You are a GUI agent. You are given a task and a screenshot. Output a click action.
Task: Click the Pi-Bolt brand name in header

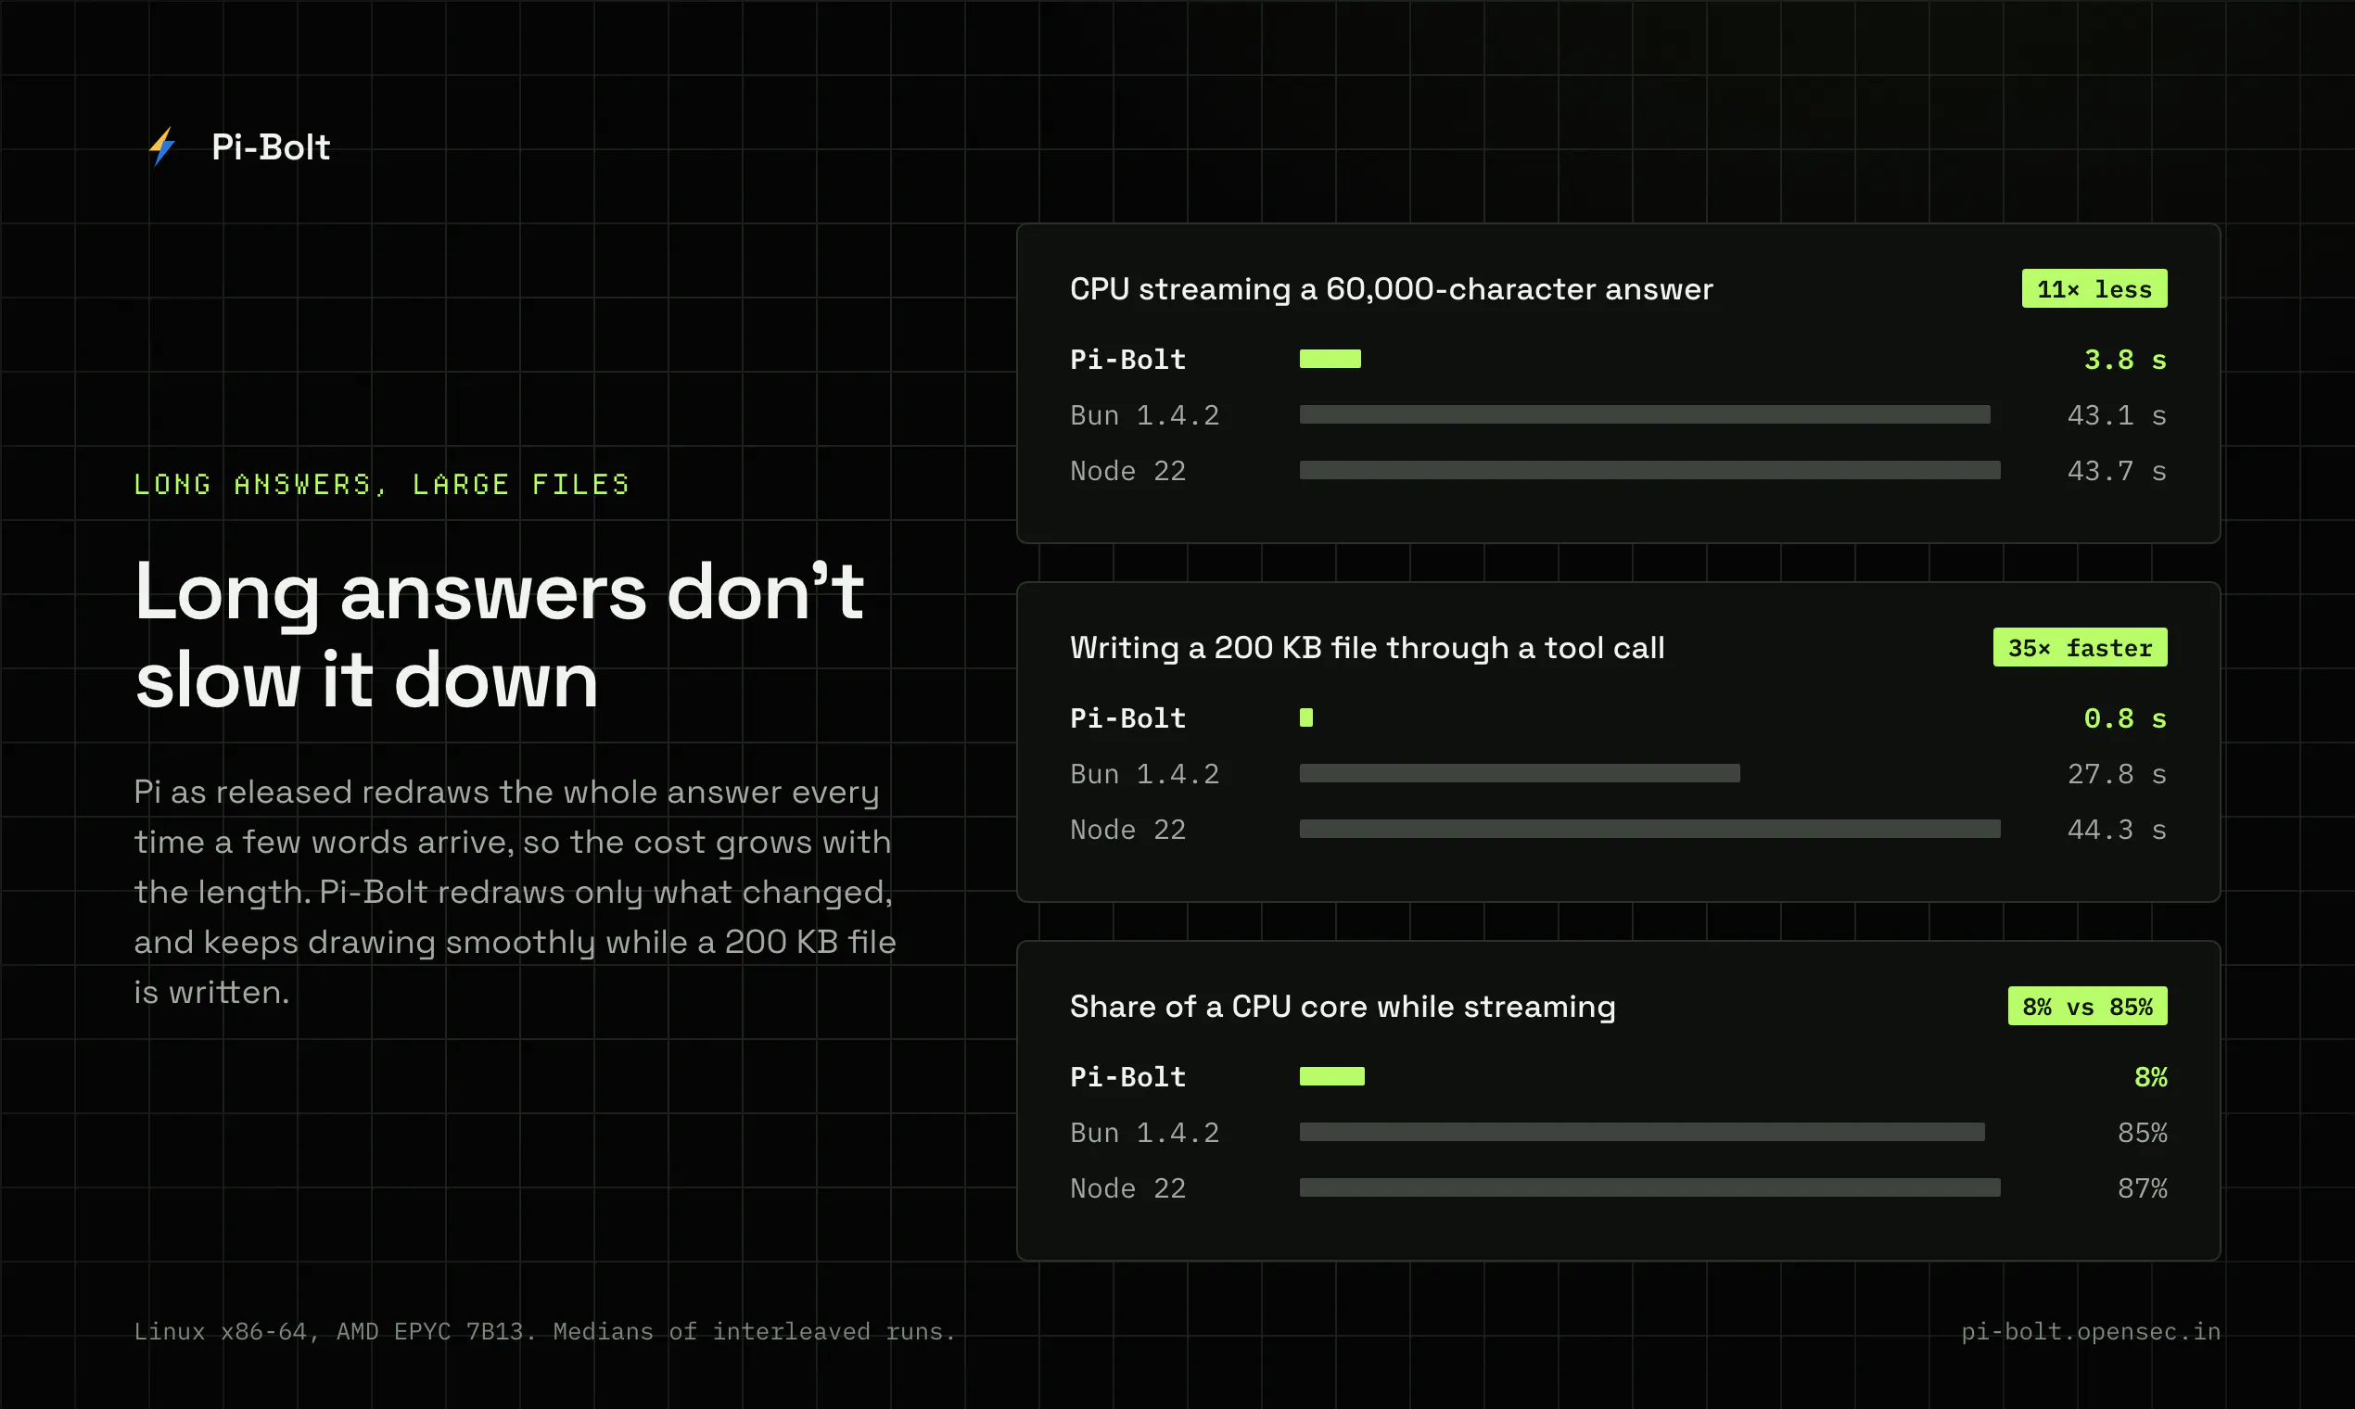pos(271,147)
